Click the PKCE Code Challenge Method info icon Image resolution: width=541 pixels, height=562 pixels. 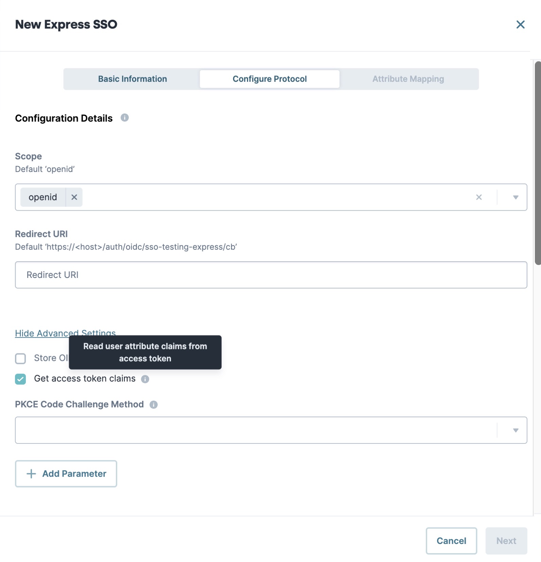154,404
